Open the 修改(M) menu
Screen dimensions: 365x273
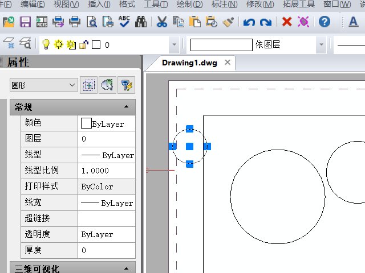(260, 4)
